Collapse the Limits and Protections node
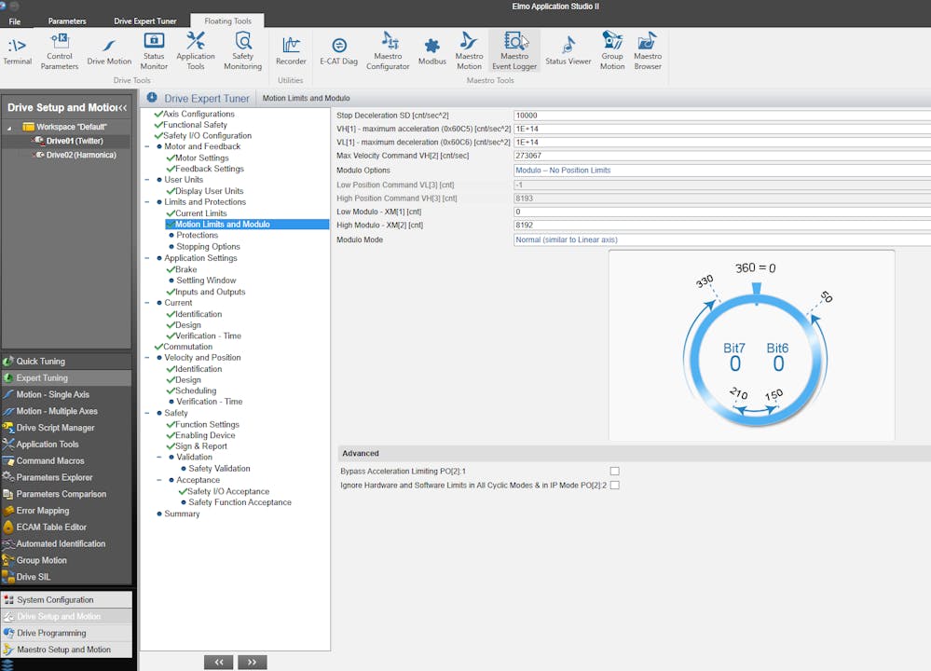 pos(147,202)
